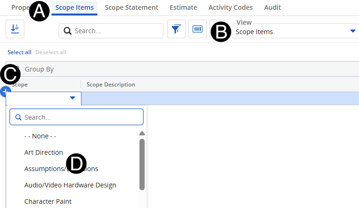Click the blue plus add-row icon
The image size is (359, 208).
[x=6, y=91]
